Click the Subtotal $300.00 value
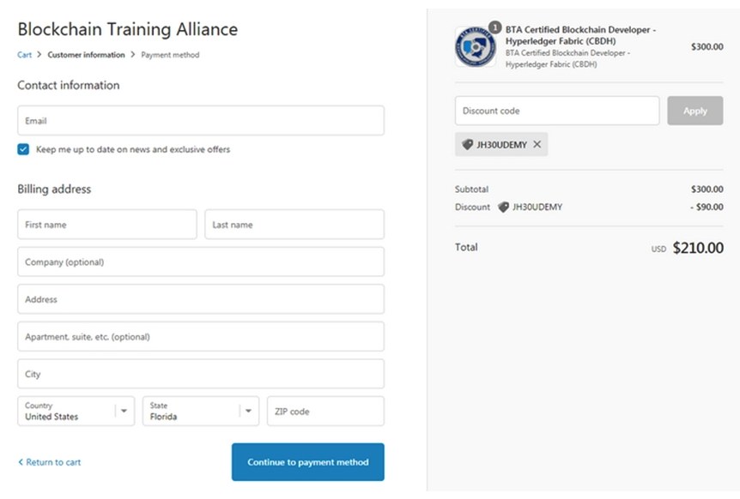740x499 pixels. pos(707,189)
